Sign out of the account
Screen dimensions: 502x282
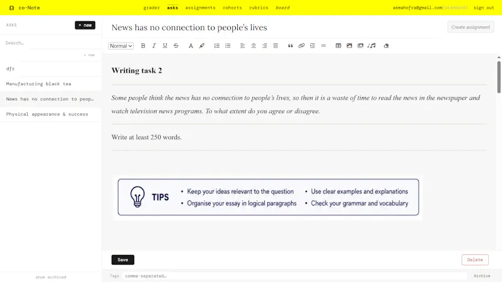484,8
